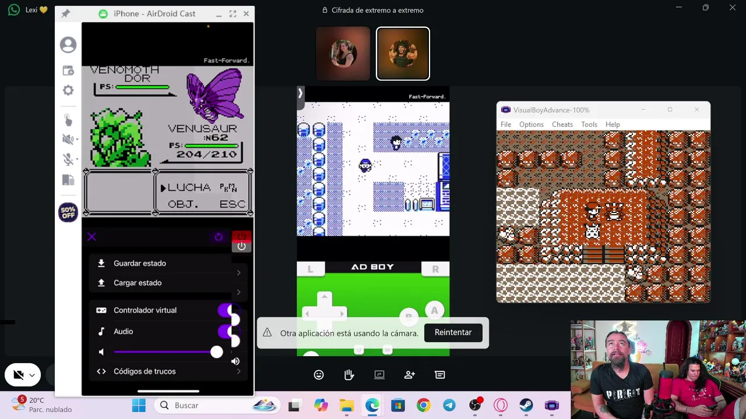
Task: Click Task View in the taskbar
Action: point(294,406)
